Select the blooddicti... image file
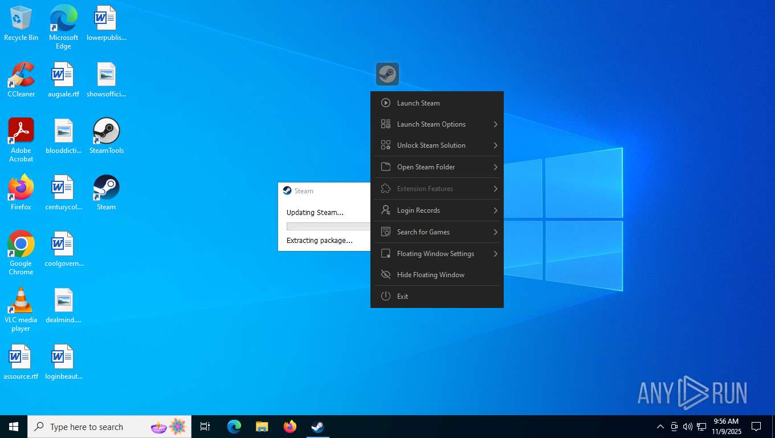The height and width of the screenshot is (438, 775). [x=64, y=136]
